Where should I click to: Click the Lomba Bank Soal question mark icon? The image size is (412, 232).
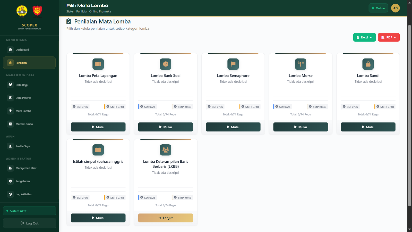coord(166,64)
